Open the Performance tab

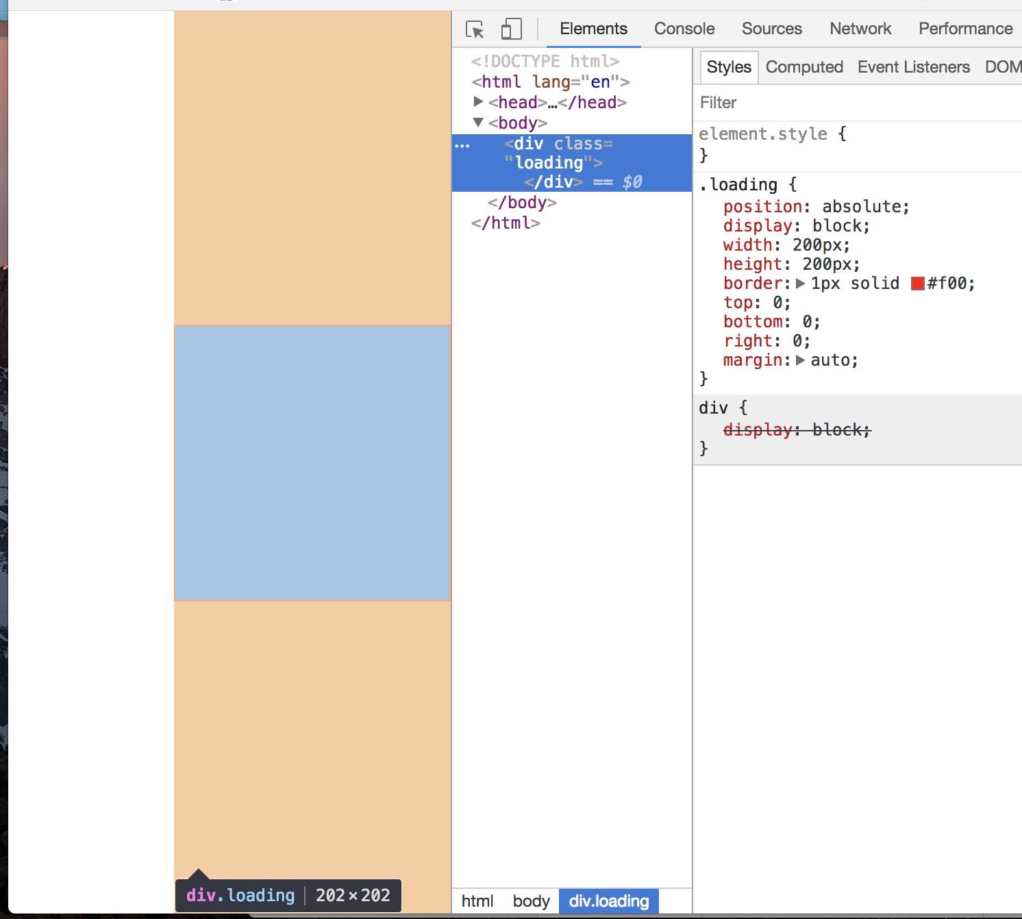pyautogui.click(x=965, y=29)
